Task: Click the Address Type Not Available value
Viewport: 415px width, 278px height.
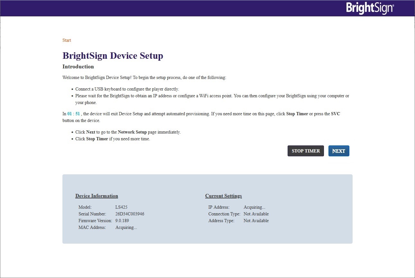Action: coord(256,221)
